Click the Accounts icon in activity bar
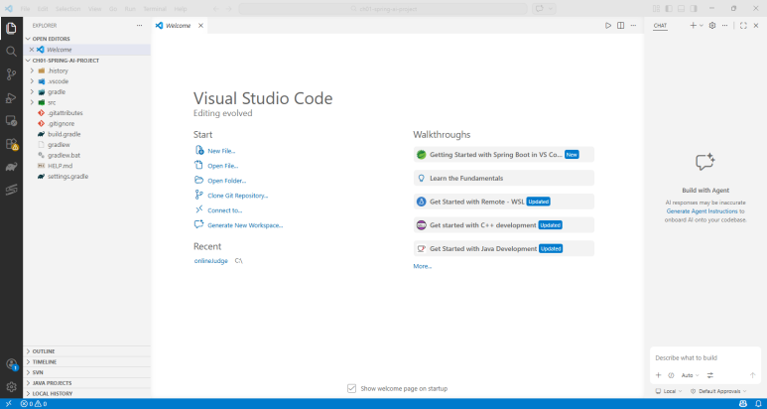This screenshot has height=409, width=767. point(11,364)
